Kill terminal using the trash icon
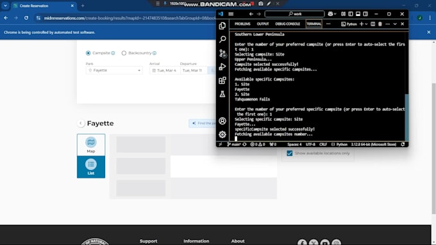 380,24
